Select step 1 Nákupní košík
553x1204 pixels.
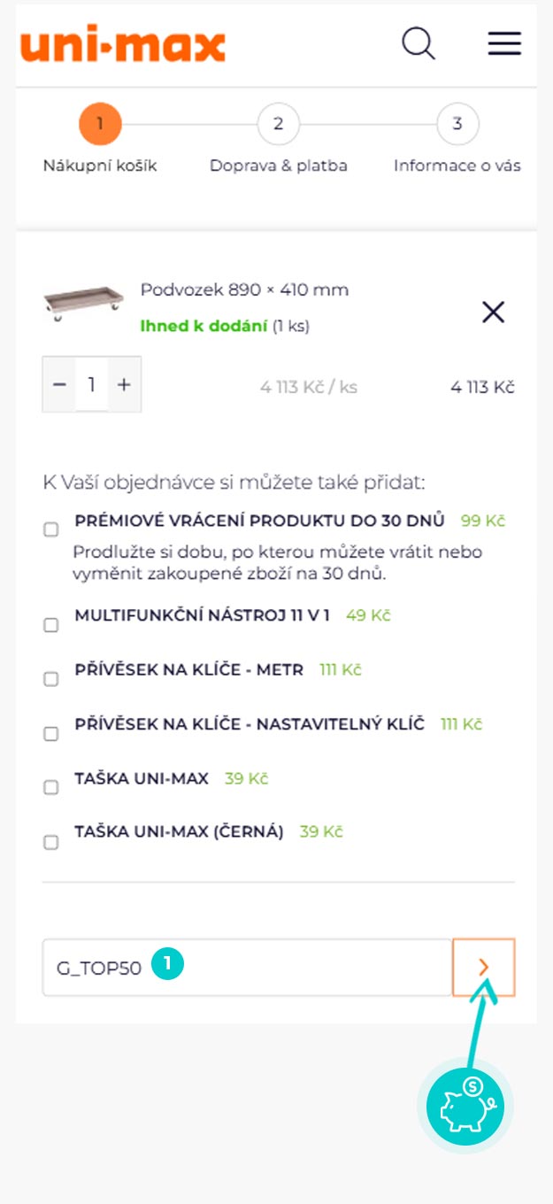tap(100, 125)
